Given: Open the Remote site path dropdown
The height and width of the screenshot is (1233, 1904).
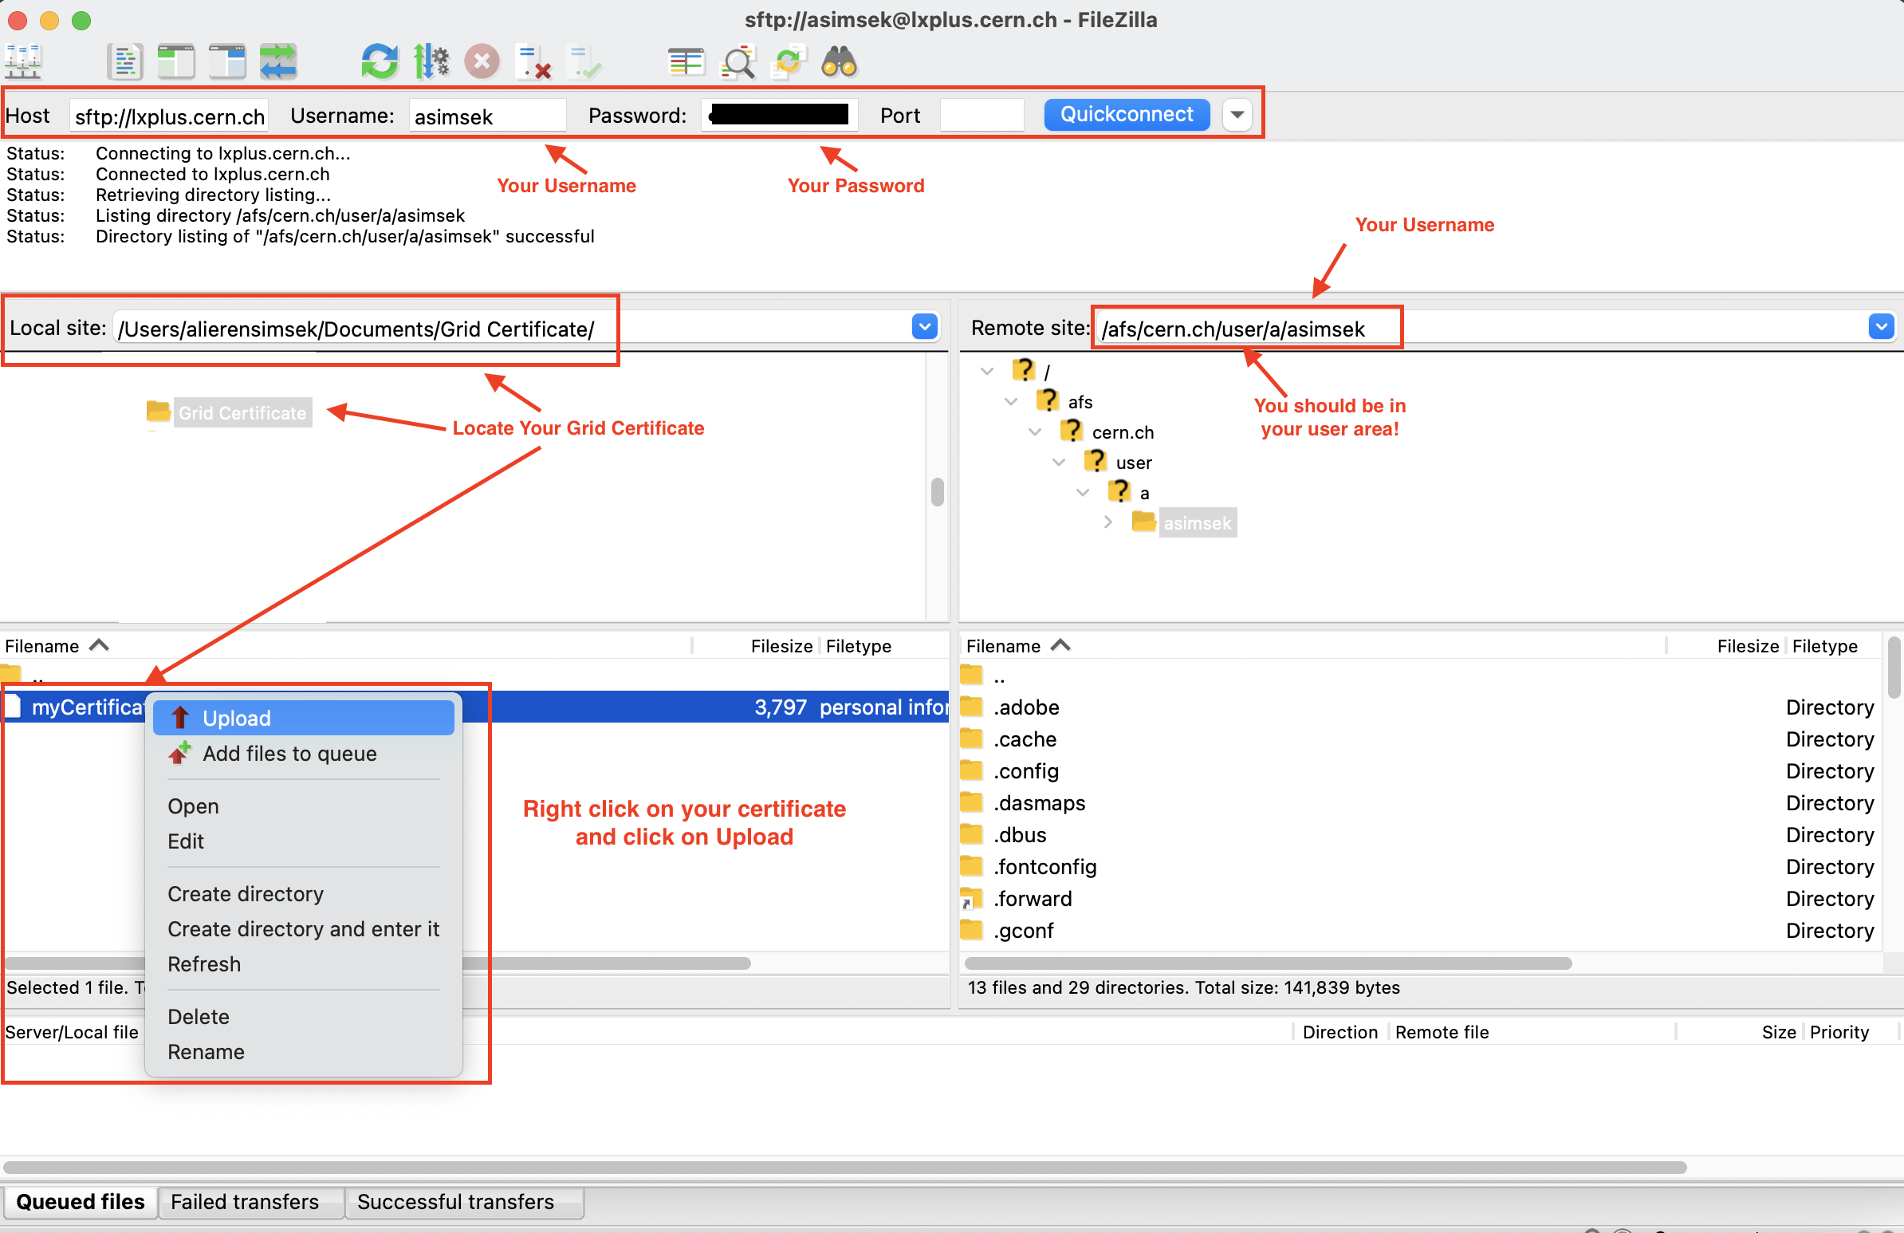Looking at the screenshot, I should 1880,326.
